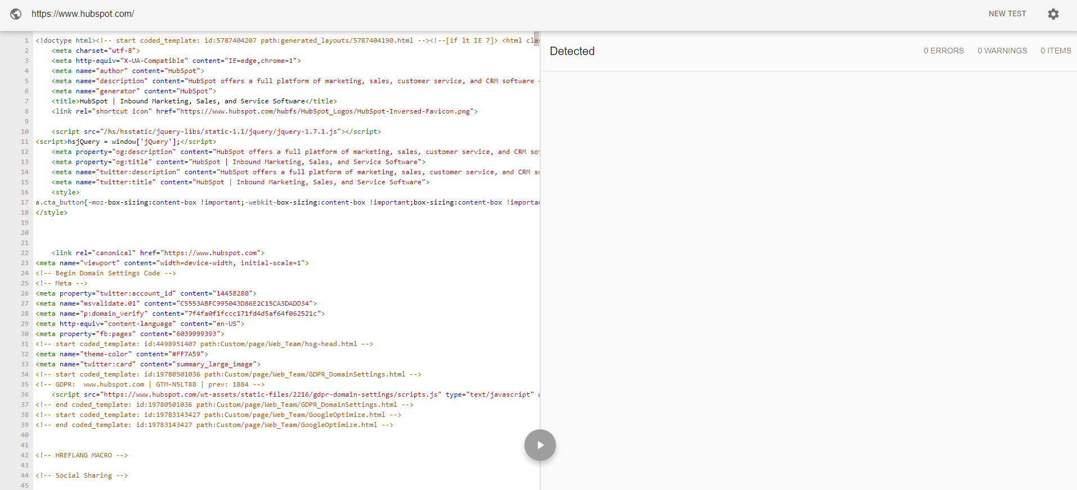
Task: Click the shortcut icon link line
Action: tap(264, 111)
